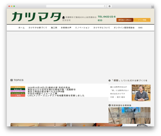Click arrow icon before 「感動」 heading
Image resolution: width=161 pixels, height=136 pixels.
click(x=109, y=80)
